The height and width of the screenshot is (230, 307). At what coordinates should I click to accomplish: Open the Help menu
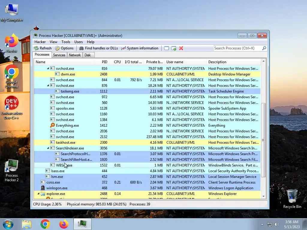(x=91, y=42)
